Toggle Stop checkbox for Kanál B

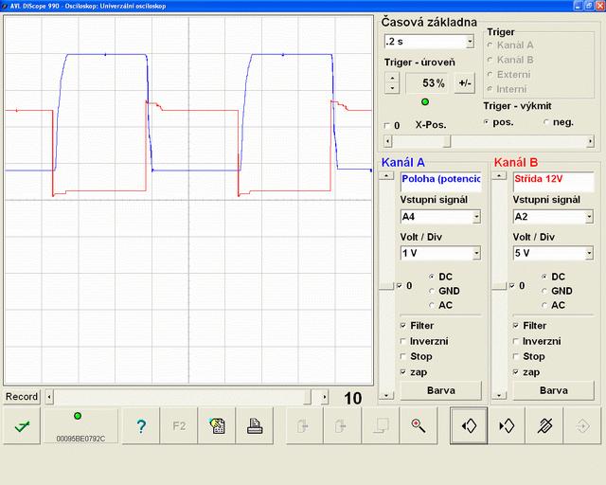pyautogui.click(x=517, y=357)
